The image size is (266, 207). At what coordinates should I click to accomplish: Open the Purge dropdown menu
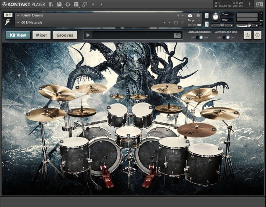194,20
